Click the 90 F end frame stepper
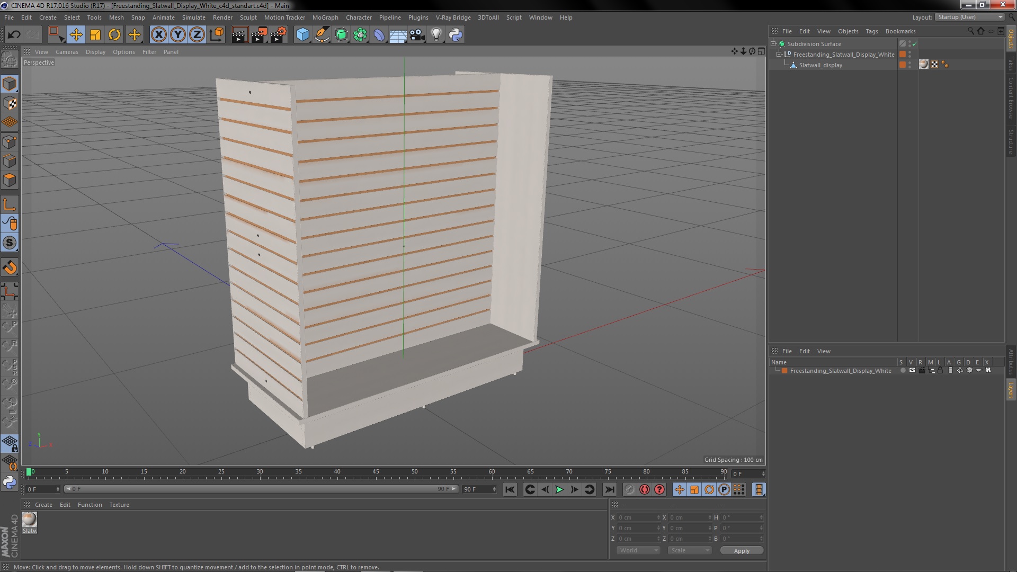The image size is (1017, 572). [x=494, y=489]
